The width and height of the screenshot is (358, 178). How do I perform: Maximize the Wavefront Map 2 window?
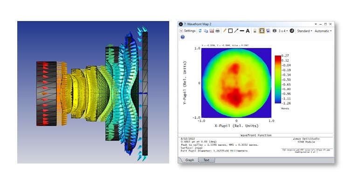[325, 24]
